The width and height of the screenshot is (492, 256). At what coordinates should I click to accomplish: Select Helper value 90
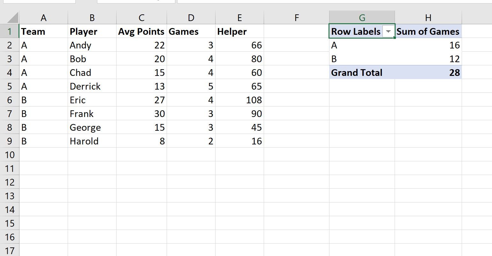click(239, 114)
